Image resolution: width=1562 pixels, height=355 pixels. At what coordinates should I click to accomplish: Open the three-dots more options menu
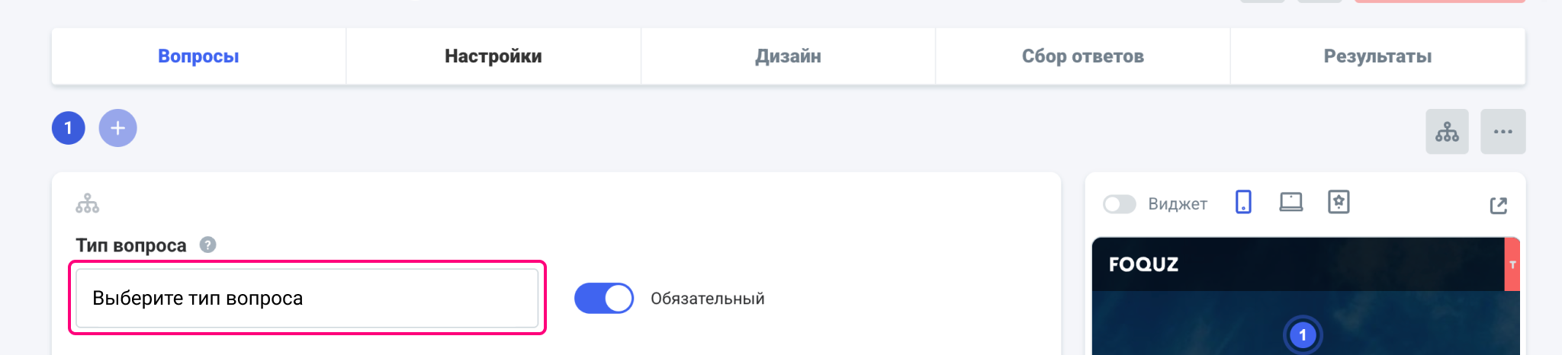click(1503, 132)
